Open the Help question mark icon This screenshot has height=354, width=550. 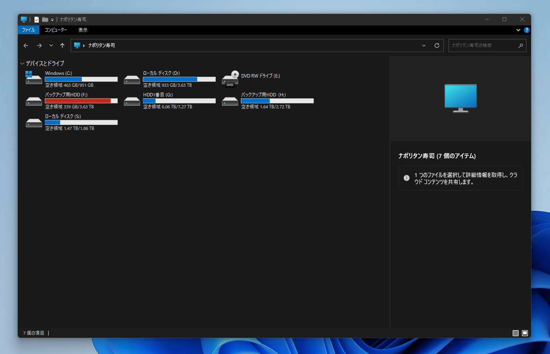(527, 30)
